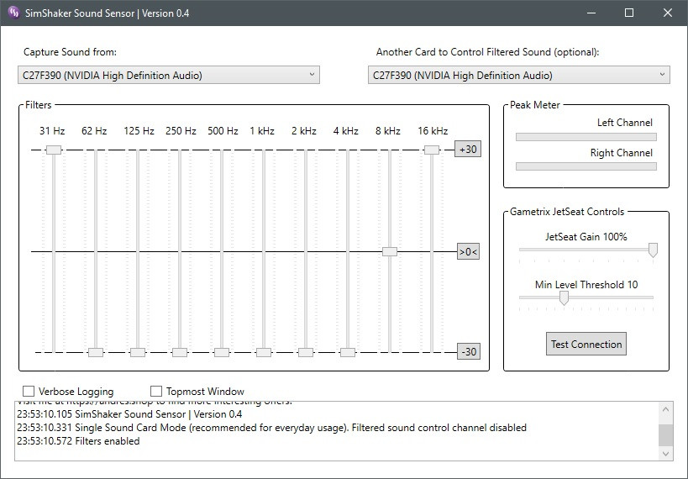Click the Test Connection button
The image size is (688, 479).
coord(586,344)
